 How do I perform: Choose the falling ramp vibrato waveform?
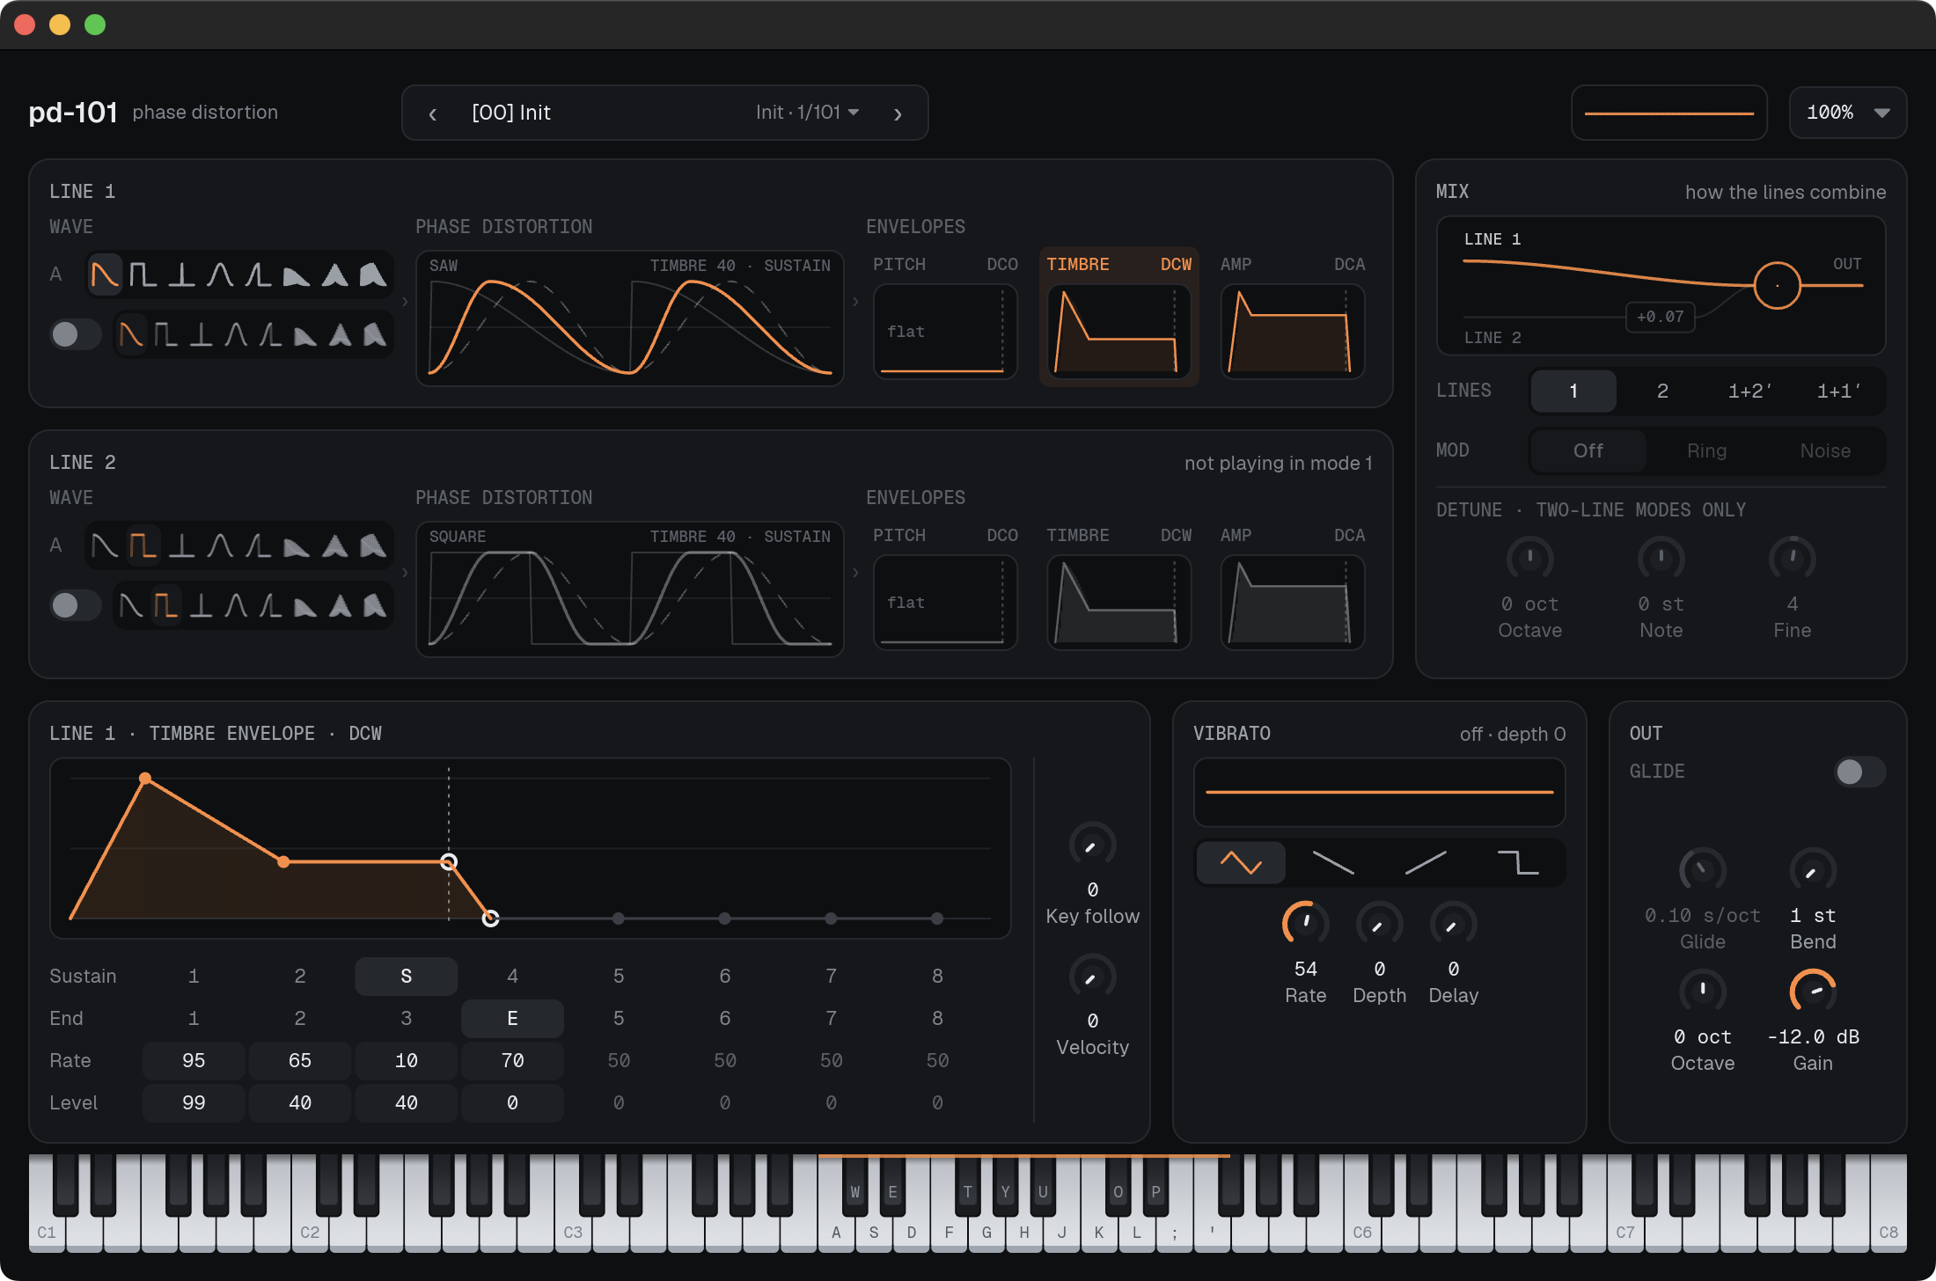pos(1333,862)
